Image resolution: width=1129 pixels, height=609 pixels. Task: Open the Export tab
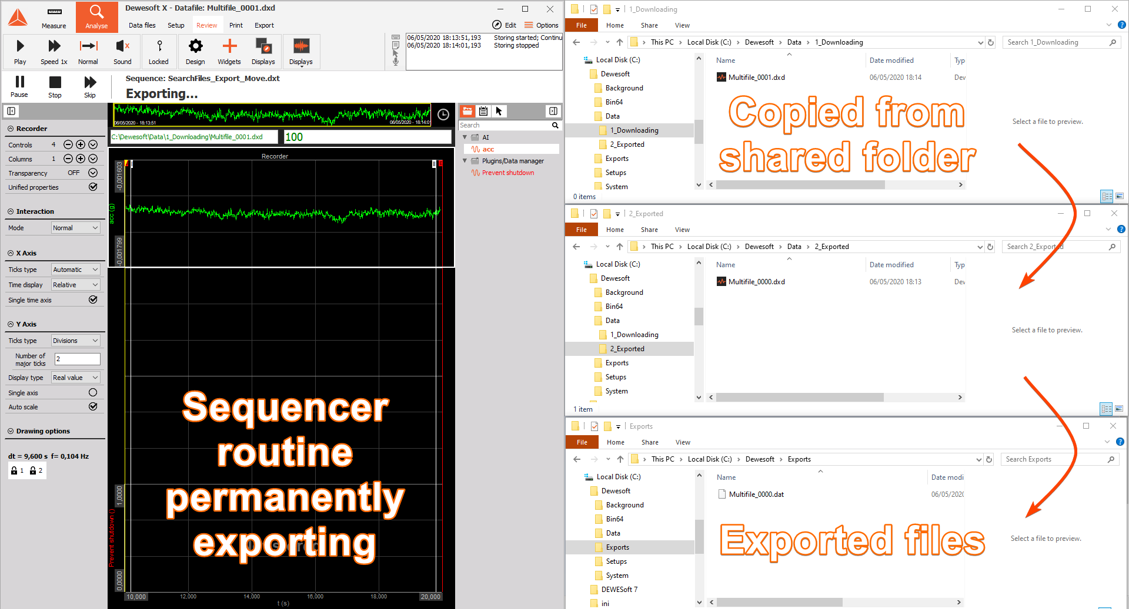264,25
